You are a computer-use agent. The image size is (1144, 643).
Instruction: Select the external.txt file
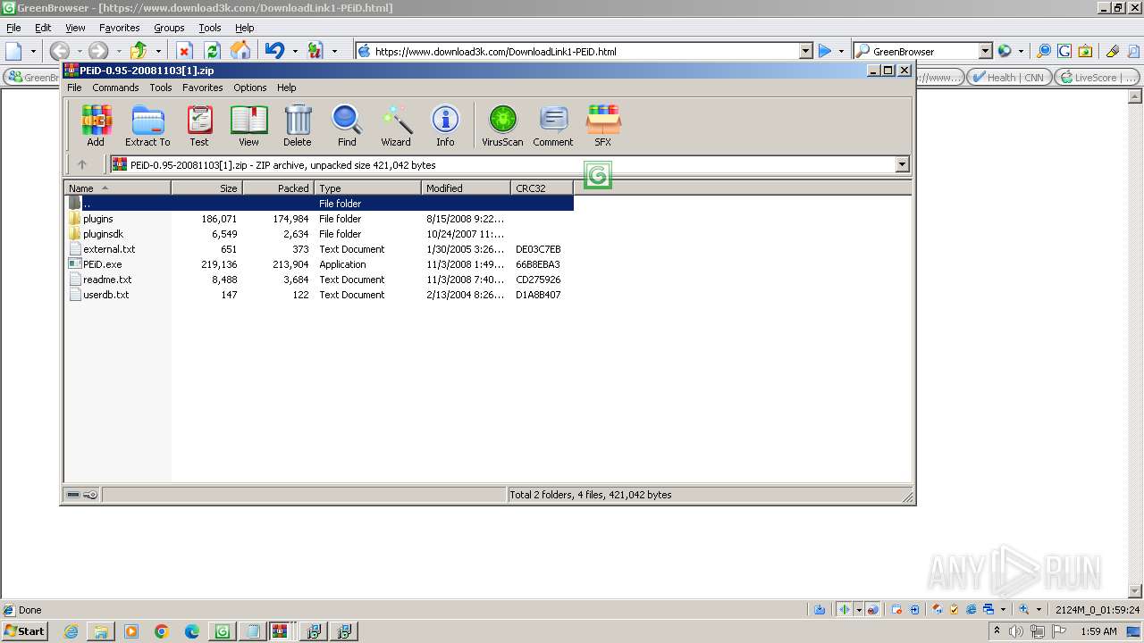click(x=320, y=249)
